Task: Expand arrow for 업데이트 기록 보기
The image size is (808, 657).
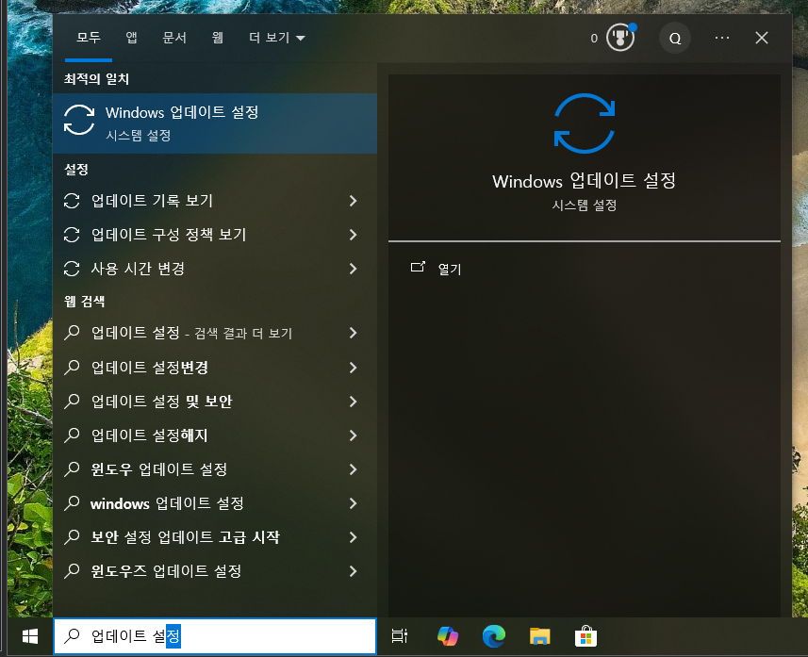Action: 353,201
